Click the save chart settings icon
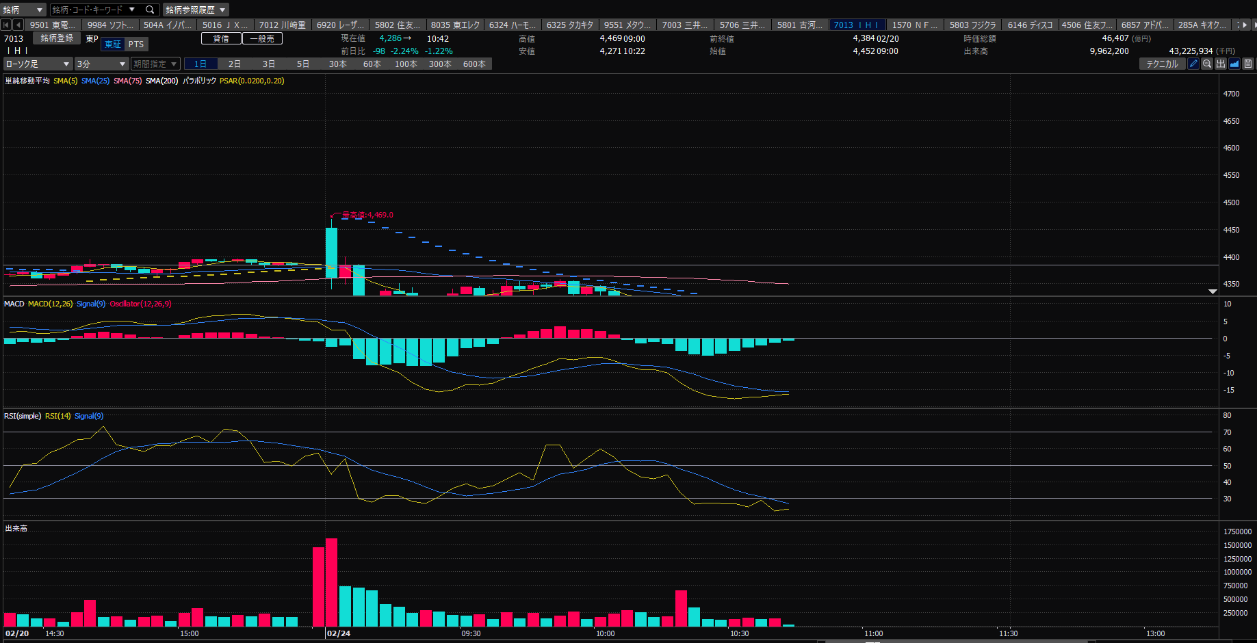 (1248, 64)
